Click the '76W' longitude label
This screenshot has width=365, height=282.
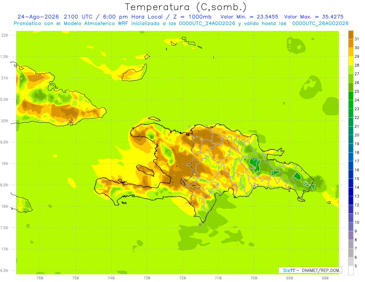tap(40, 278)
